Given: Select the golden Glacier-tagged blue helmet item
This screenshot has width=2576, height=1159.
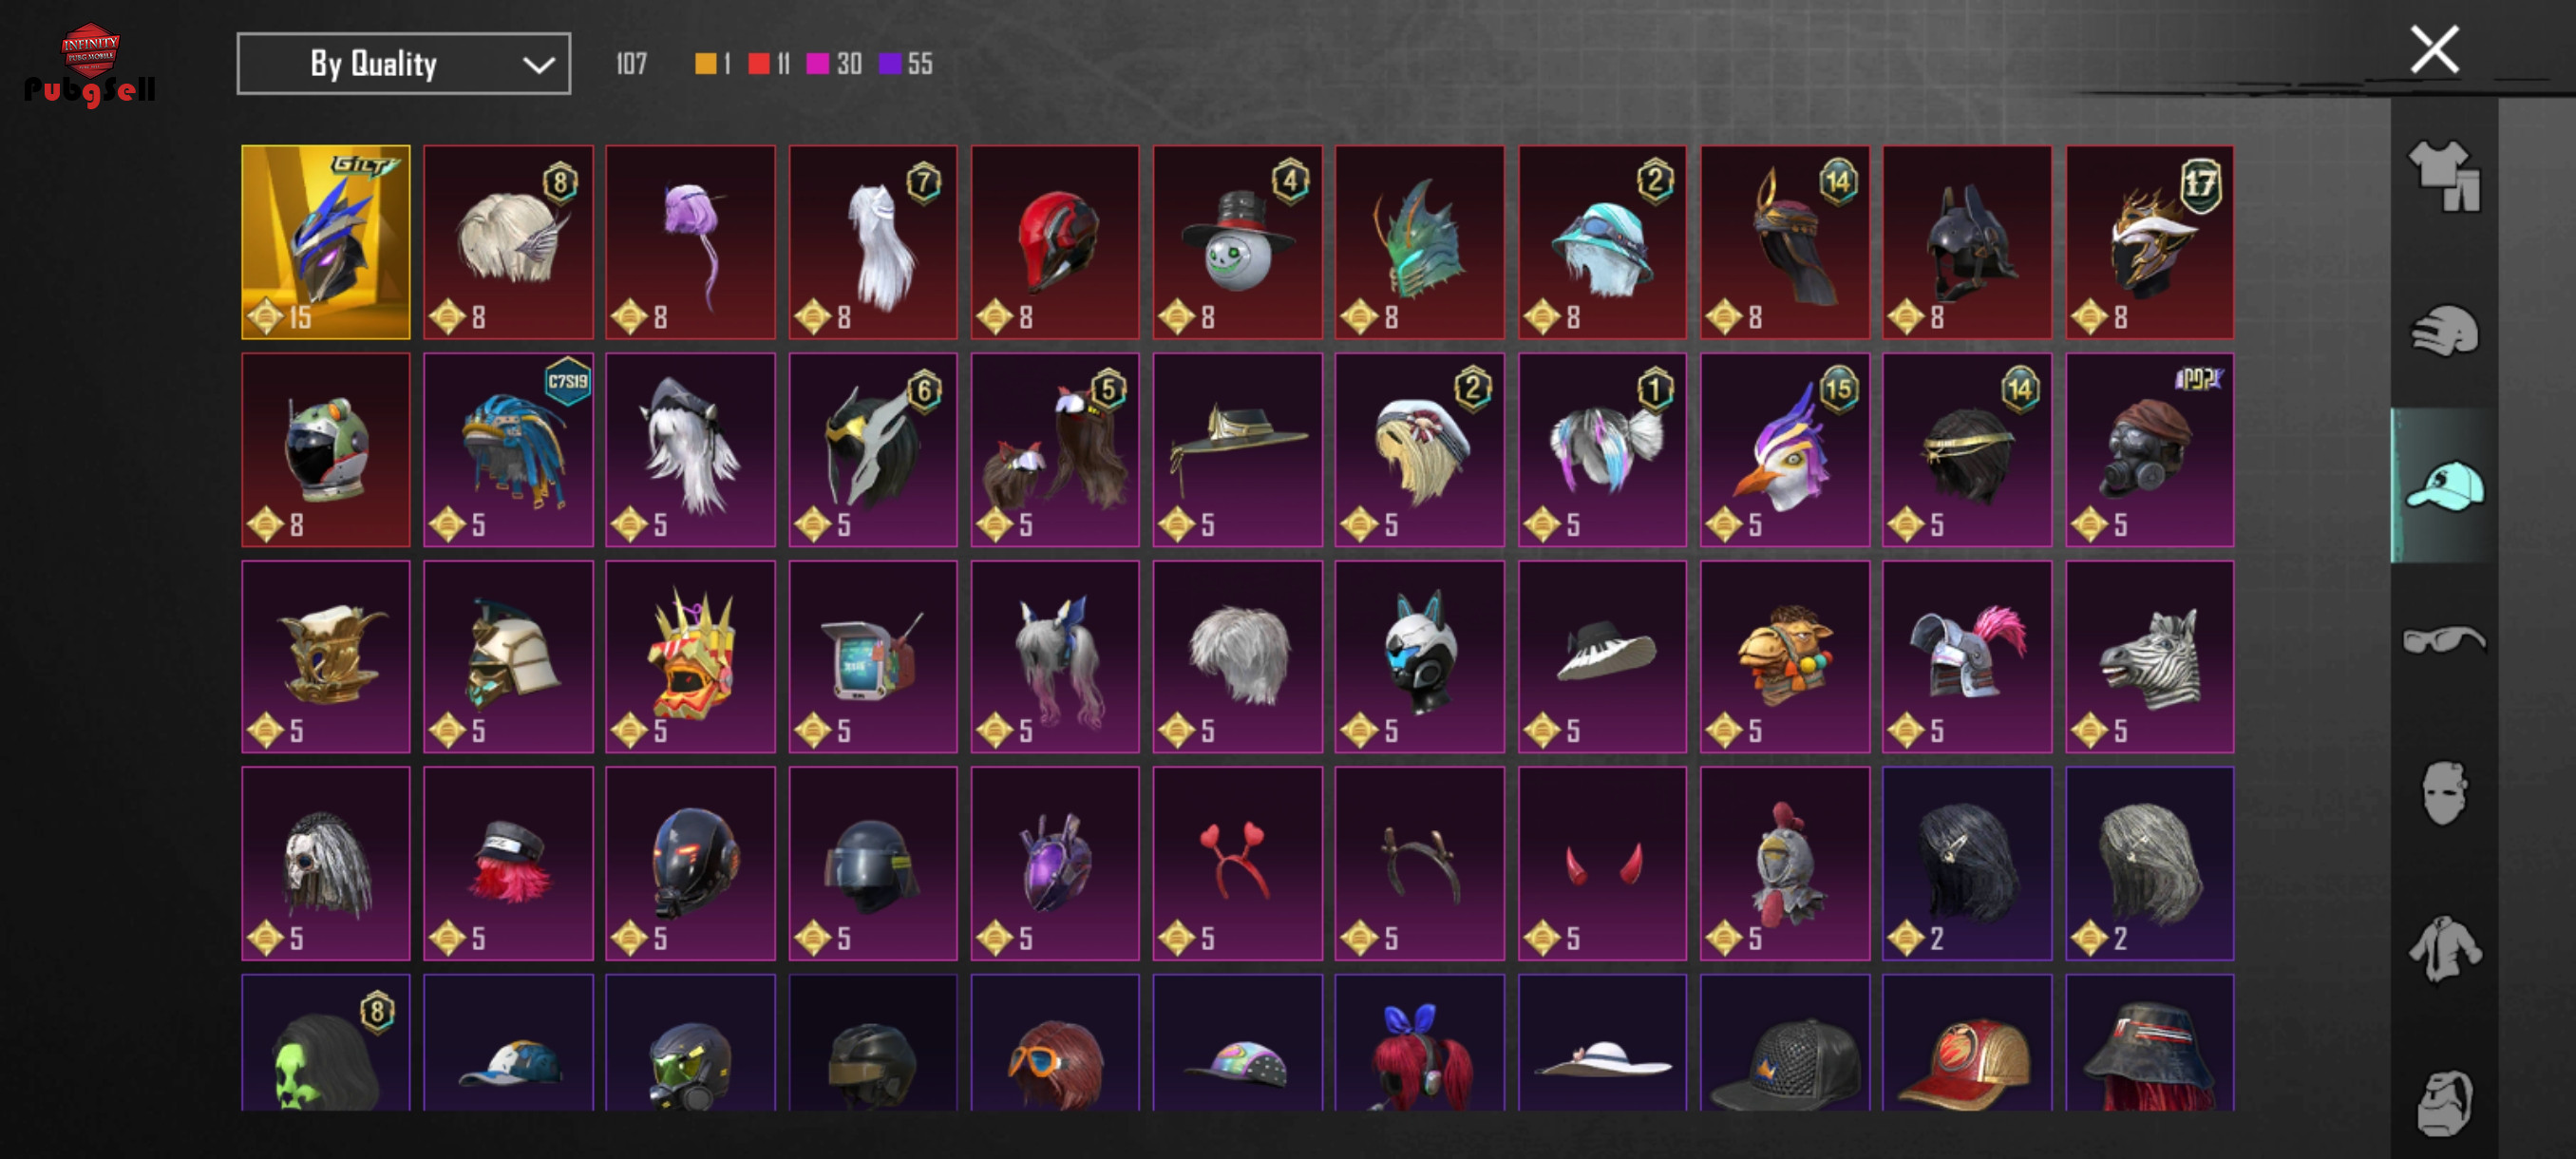Looking at the screenshot, I should [326, 242].
